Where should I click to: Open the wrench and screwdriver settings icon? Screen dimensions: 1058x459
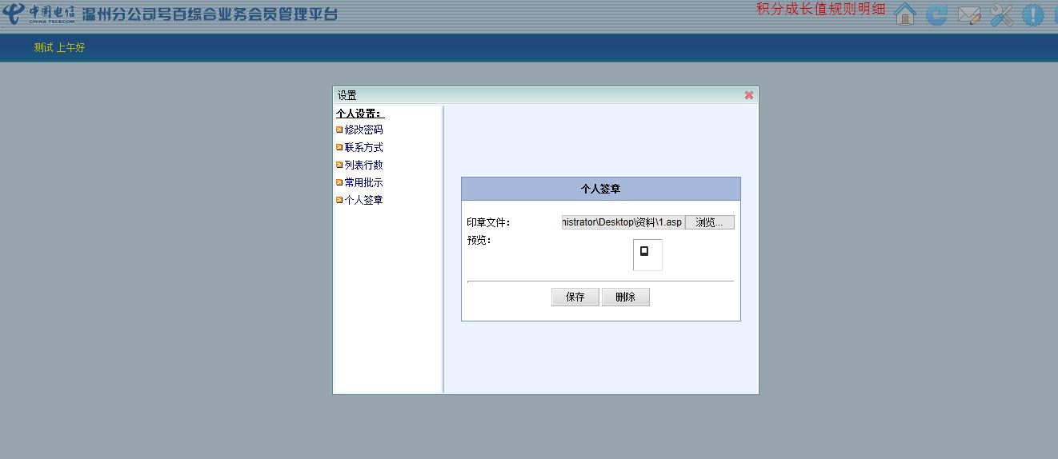pyautogui.click(x=1001, y=15)
